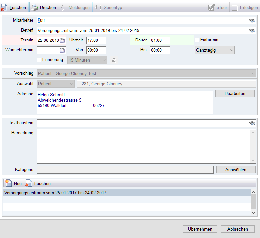This screenshot has height=238, width=260.
Task: Click the binoculars icon beside Mitarbeiter field
Action: coord(252,21)
